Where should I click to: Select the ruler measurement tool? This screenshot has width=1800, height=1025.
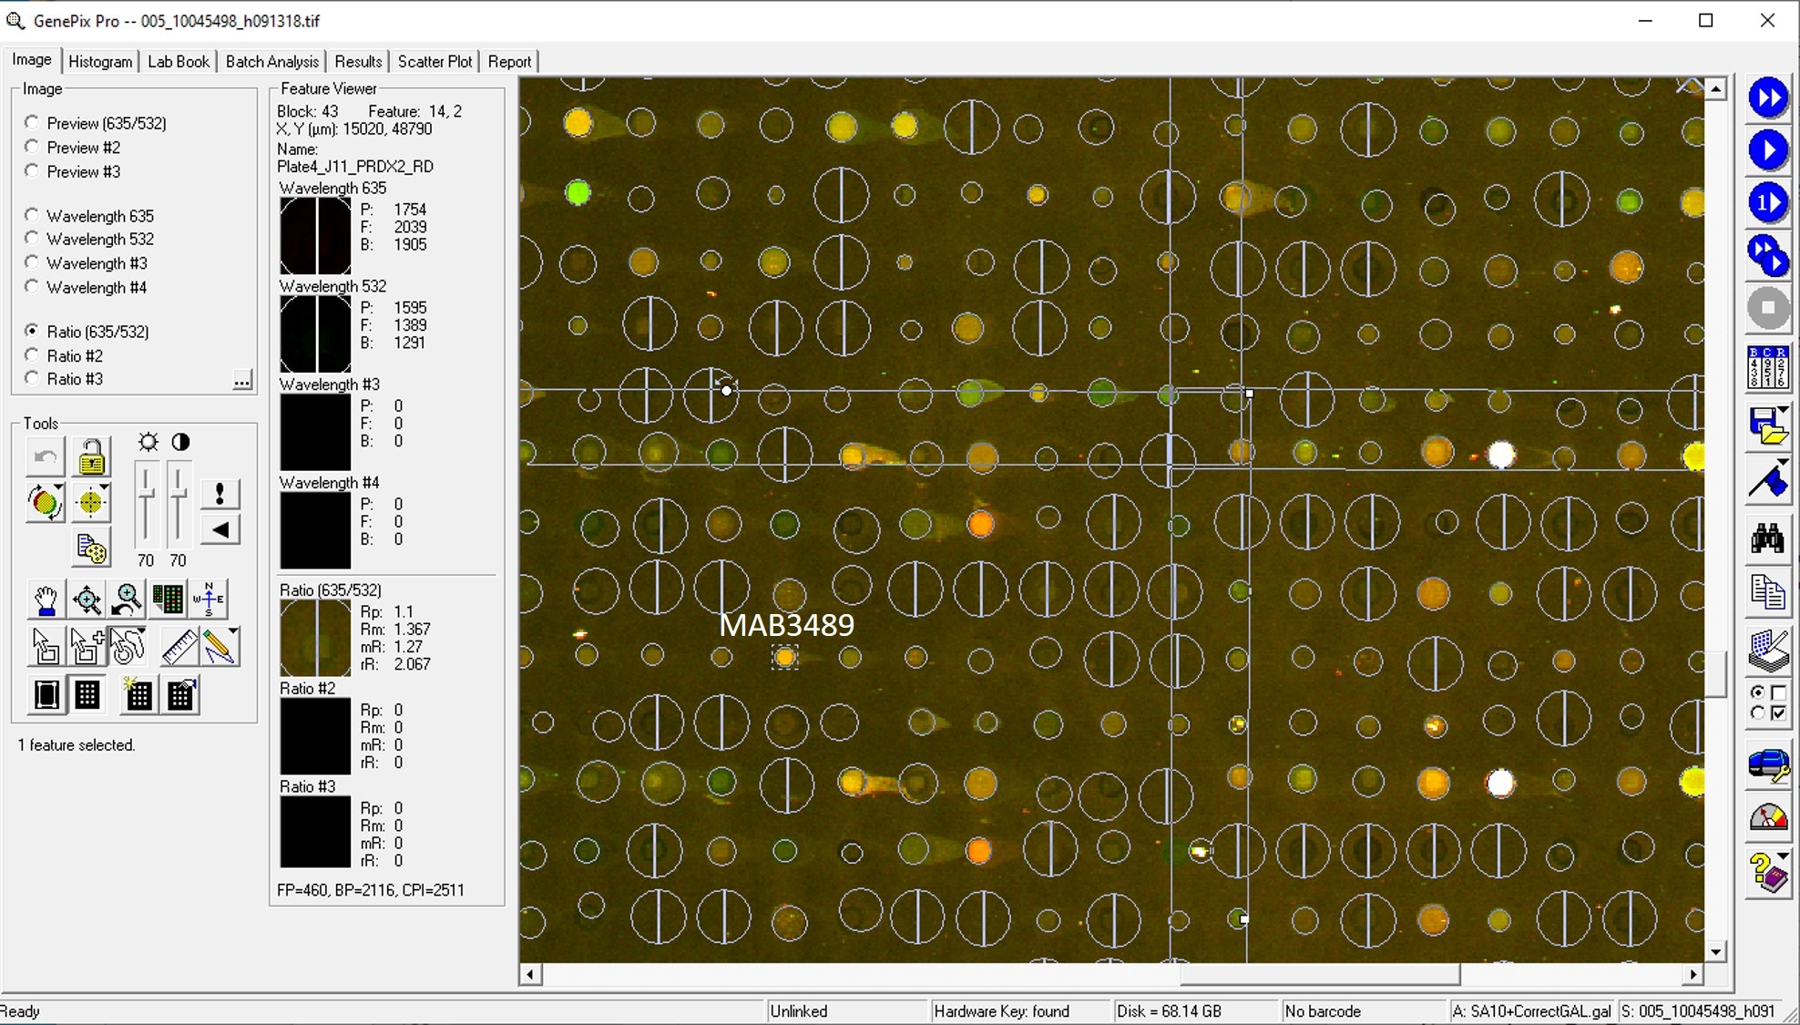(179, 647)
